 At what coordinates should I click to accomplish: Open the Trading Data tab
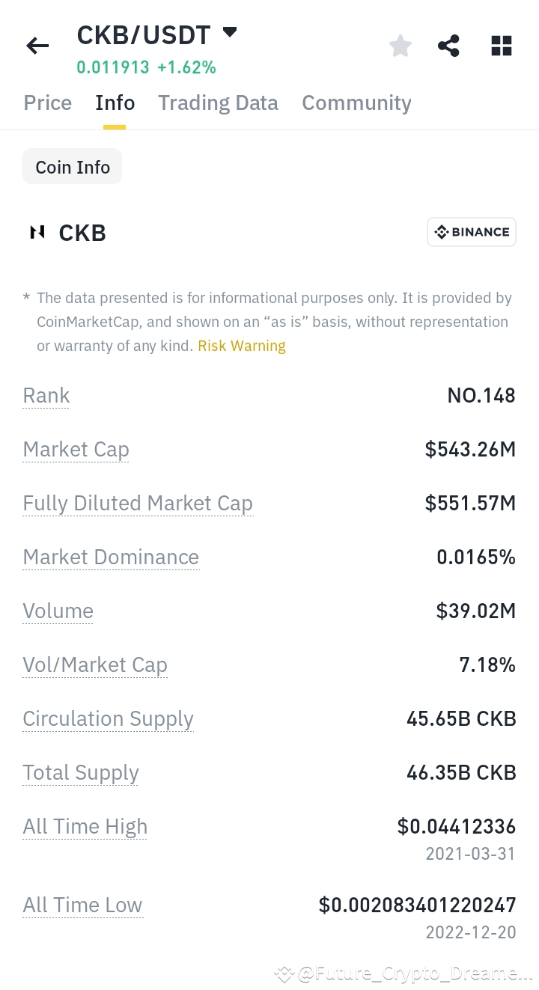click(218, 103)
